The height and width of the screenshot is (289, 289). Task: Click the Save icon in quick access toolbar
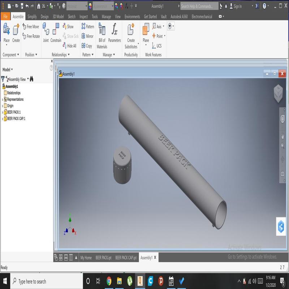point(22,6)
